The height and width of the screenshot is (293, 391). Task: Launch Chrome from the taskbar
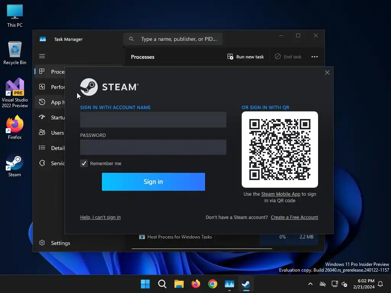(212, 284)
